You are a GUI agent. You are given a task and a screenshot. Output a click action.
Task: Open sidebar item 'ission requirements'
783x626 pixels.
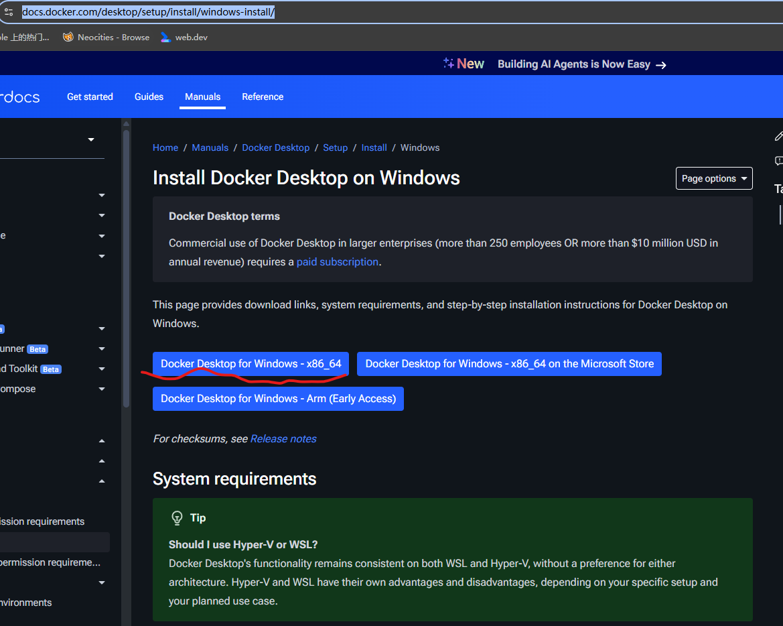42,521
